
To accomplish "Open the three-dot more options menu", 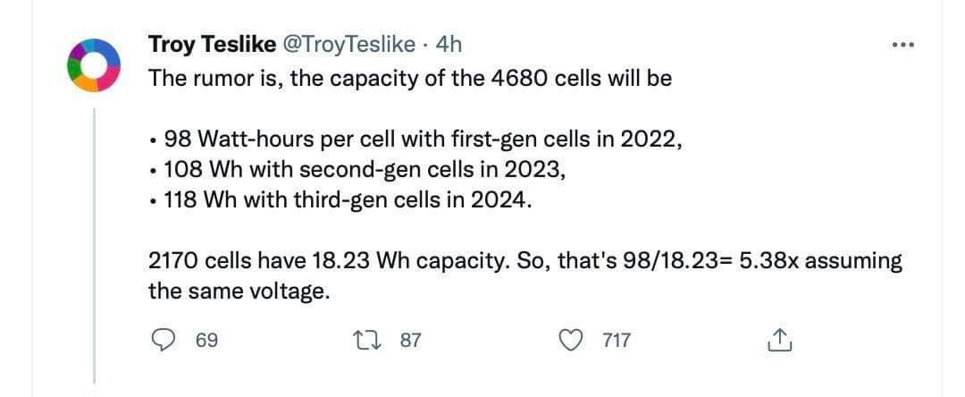I will click(903, 45).
